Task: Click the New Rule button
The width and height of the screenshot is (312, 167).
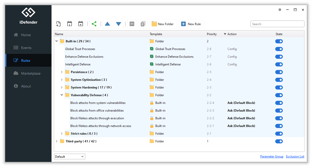Action: point(191,24)
